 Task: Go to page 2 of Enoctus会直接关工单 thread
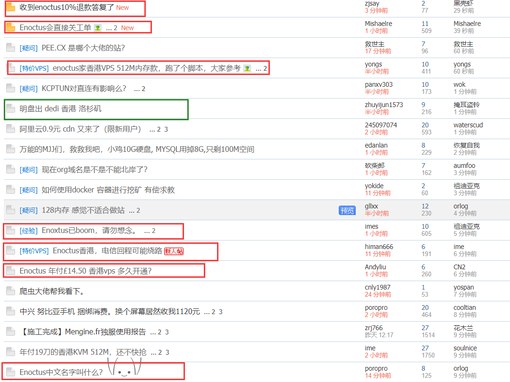pyautogui.click(x=116, y=28)
